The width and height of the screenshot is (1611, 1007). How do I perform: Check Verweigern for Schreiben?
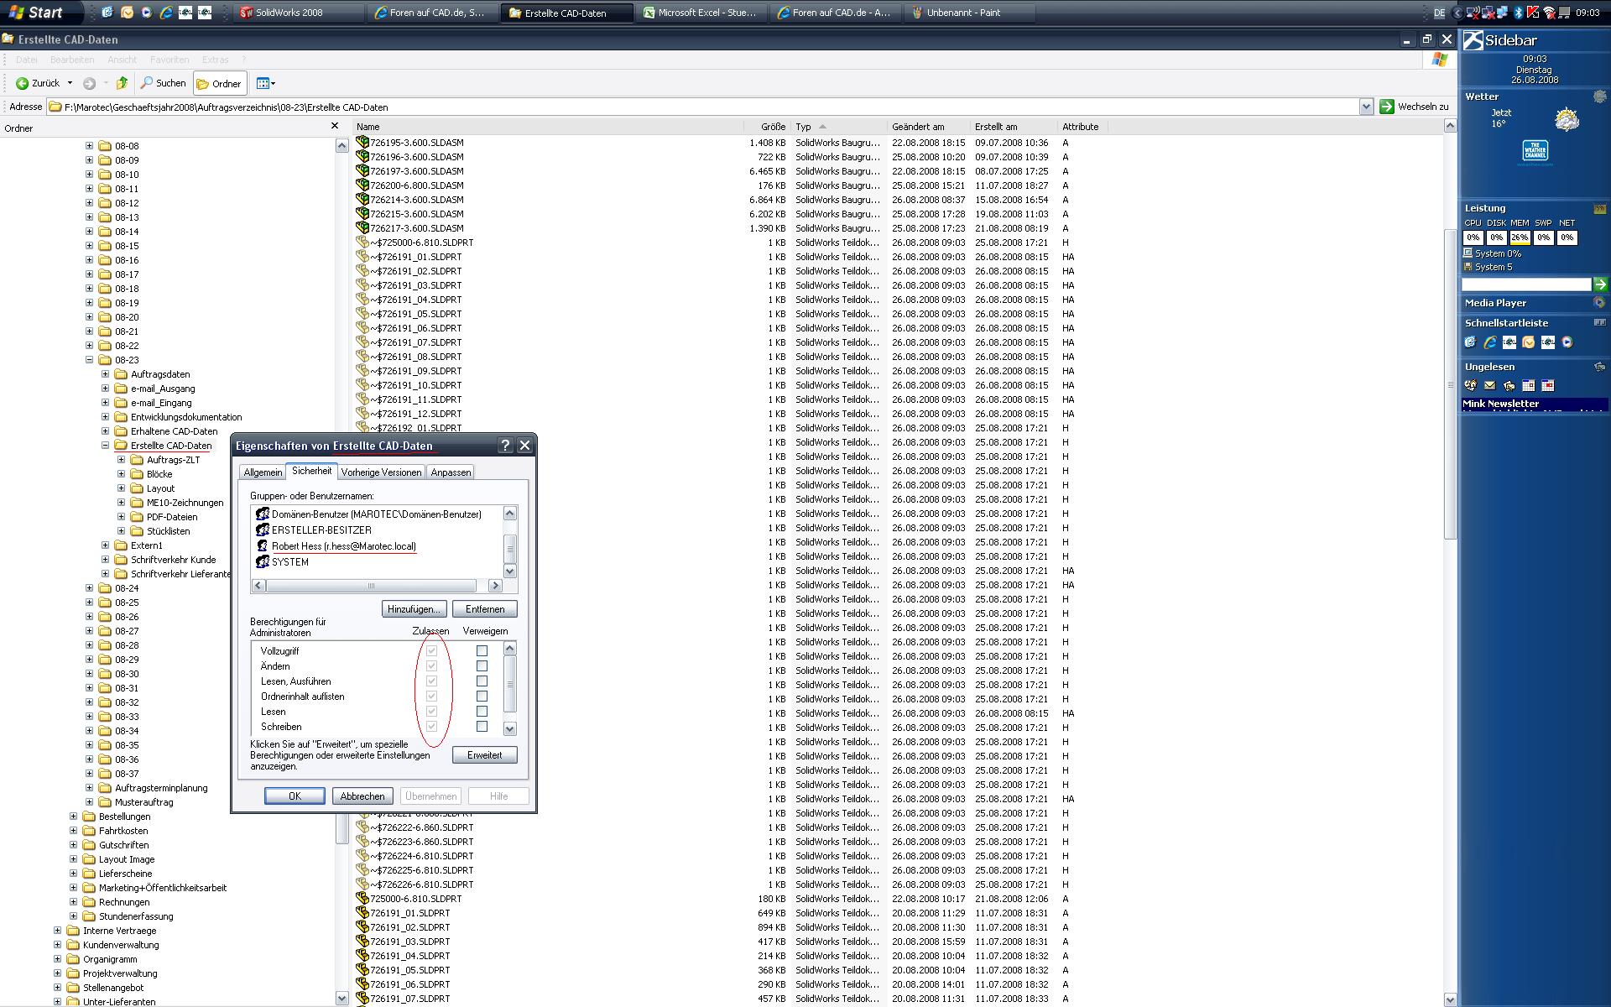click(x=482, y=726)
